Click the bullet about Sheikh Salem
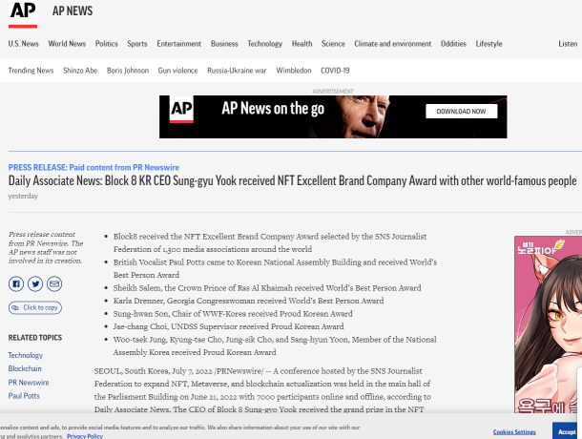 coord(267,288)
